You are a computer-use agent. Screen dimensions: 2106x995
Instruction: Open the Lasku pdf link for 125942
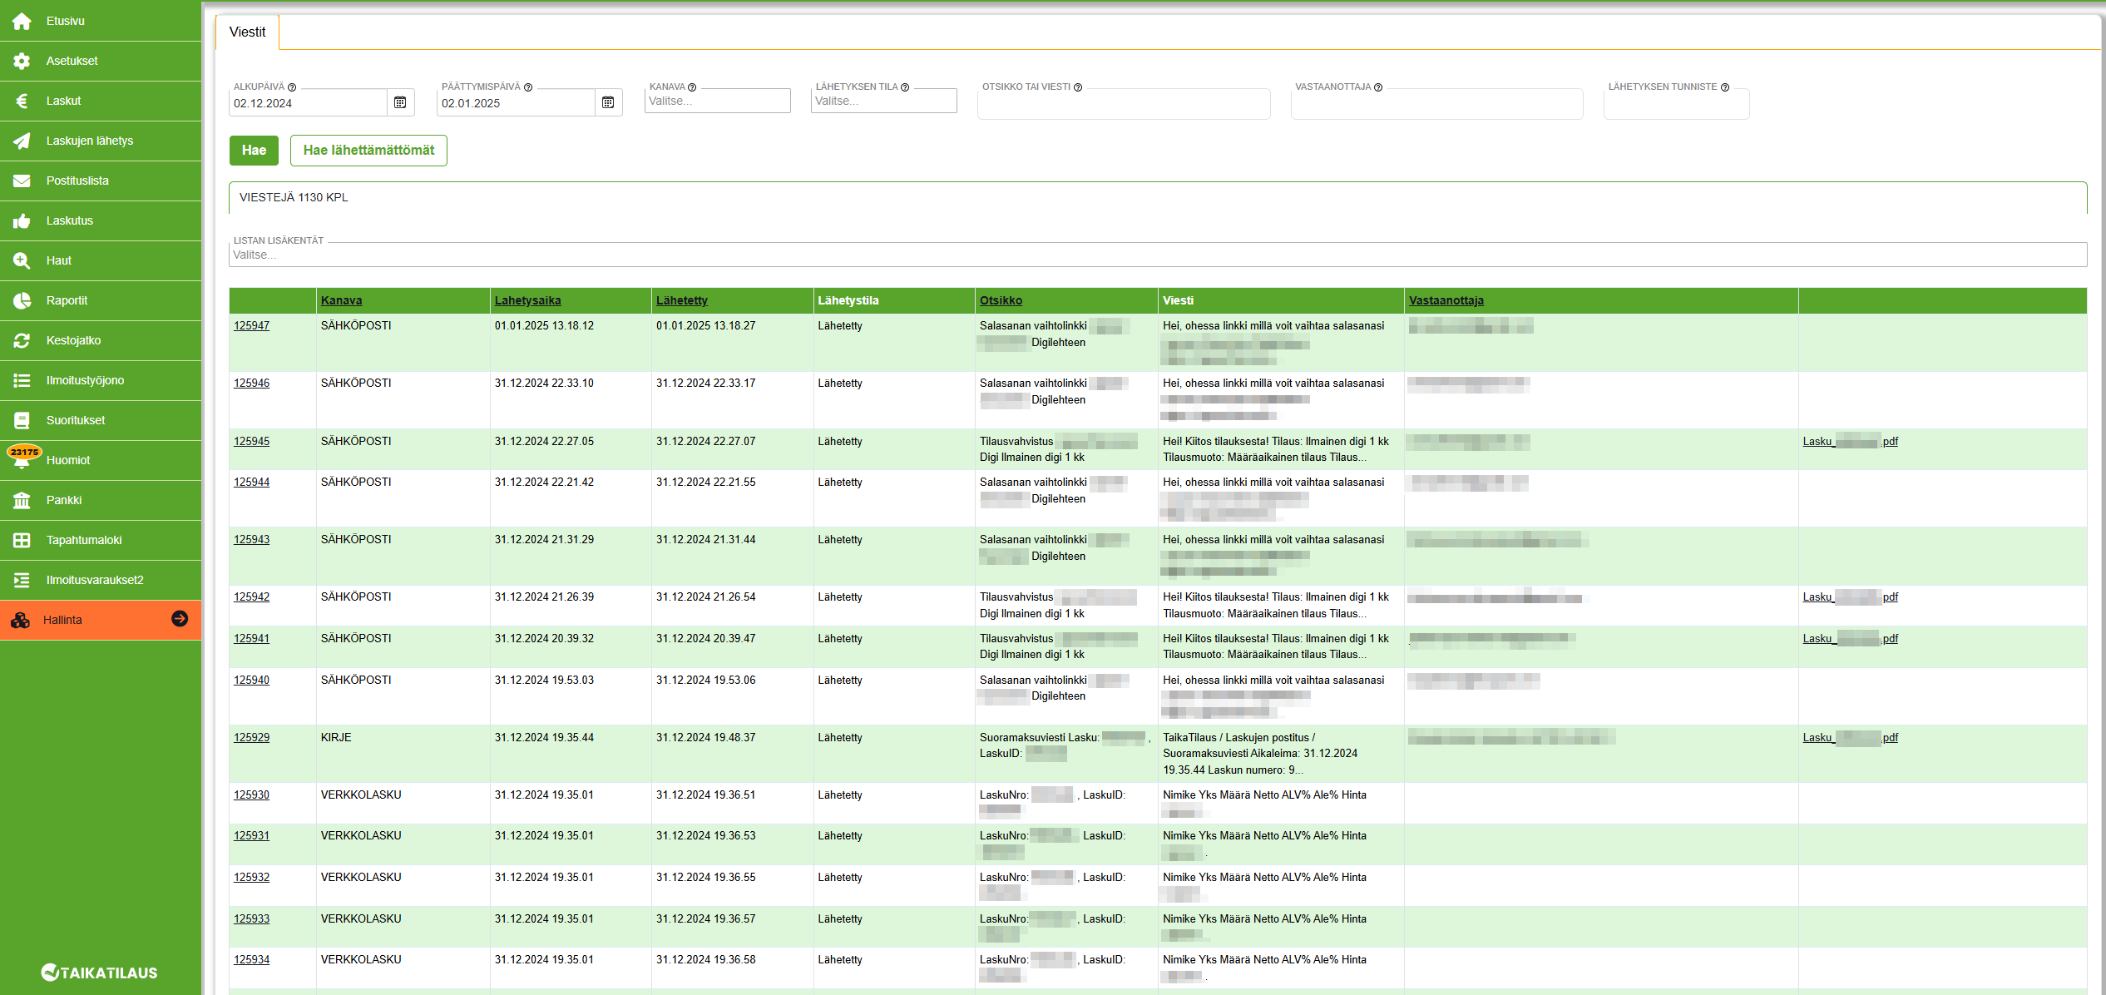point(1851,597)
